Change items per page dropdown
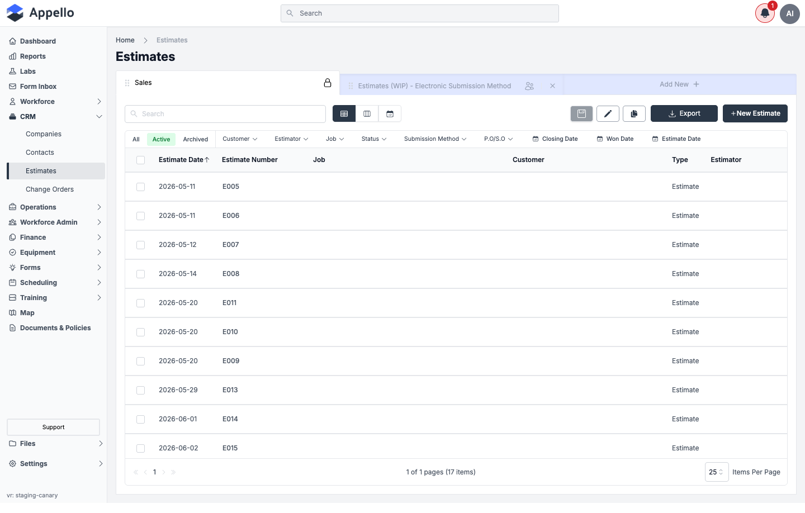Viewport: 805px width, 513px height. tap(717, 472)
